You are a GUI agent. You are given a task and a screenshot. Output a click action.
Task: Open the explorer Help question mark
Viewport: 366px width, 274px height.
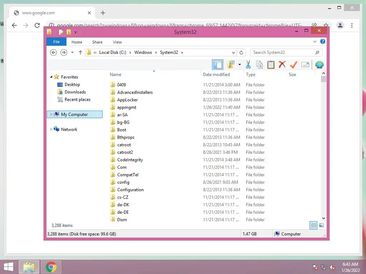point(323,41)
